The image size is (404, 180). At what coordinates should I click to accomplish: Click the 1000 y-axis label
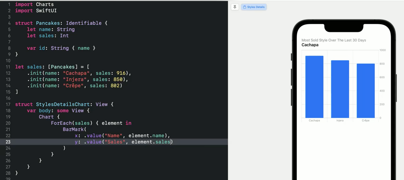pos(383,50)
